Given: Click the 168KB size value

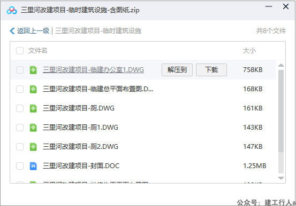Looking at the screenshot, I should point(253,89).
